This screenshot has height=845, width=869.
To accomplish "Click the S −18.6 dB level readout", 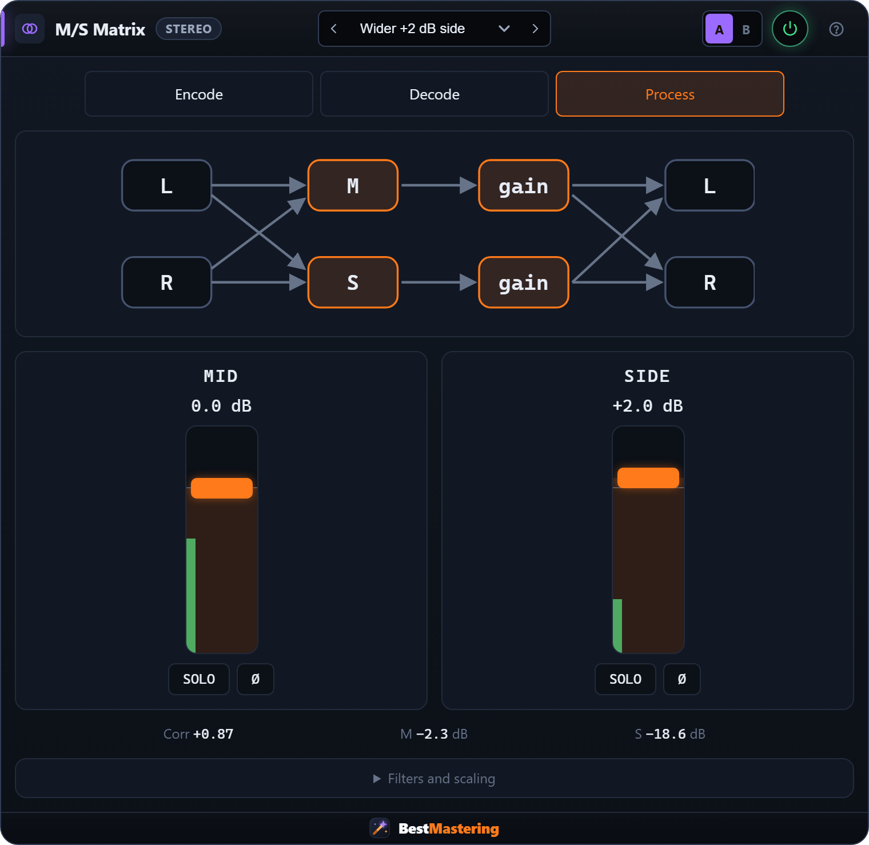I will tap(670, 734).
